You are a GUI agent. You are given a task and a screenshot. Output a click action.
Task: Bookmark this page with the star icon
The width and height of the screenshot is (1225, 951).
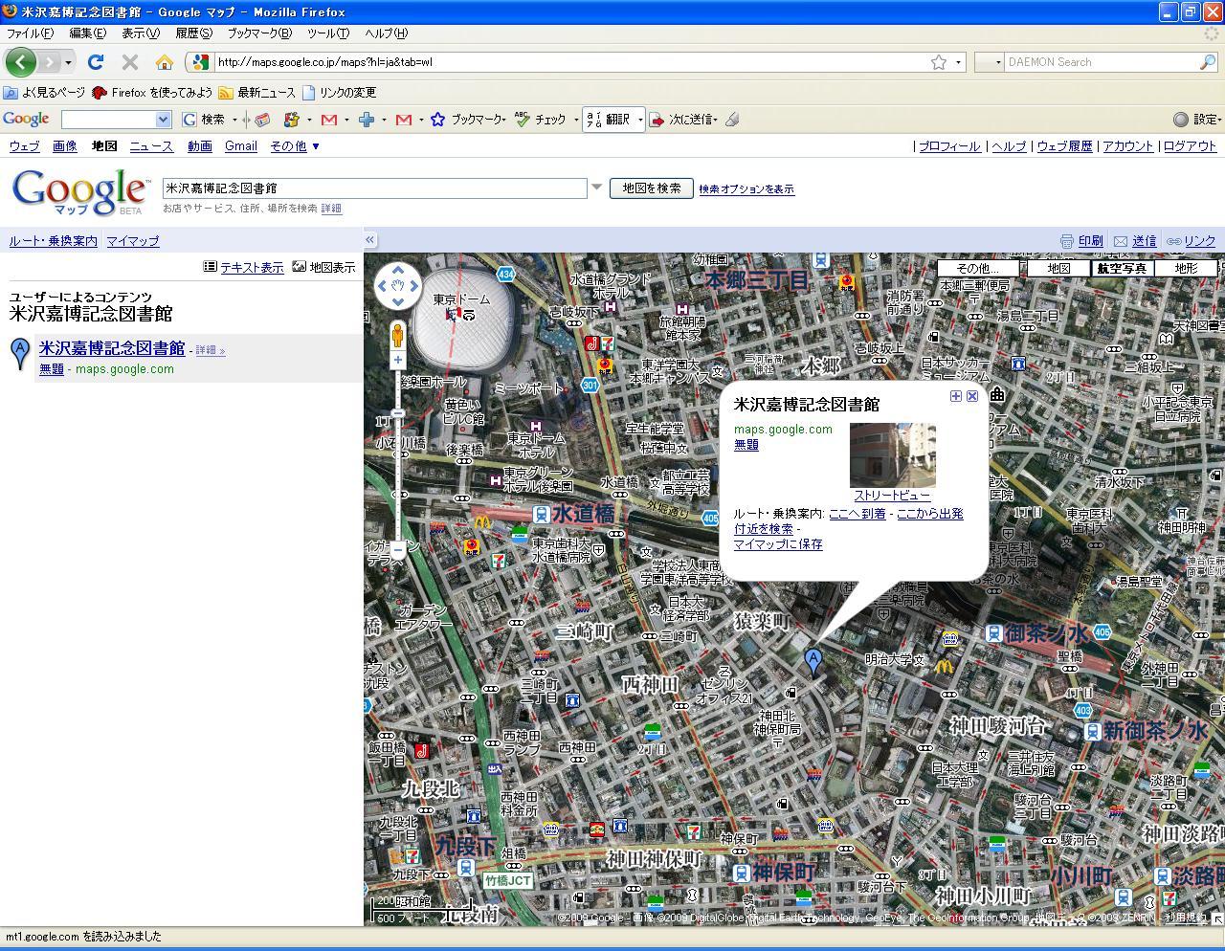point(939,62)
